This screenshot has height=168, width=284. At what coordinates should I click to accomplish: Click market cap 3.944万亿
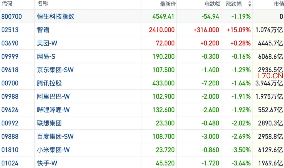coord(269,83)
